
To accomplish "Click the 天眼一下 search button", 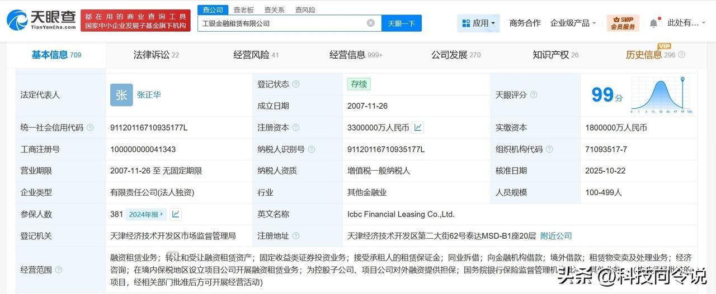I will [402, 23].
